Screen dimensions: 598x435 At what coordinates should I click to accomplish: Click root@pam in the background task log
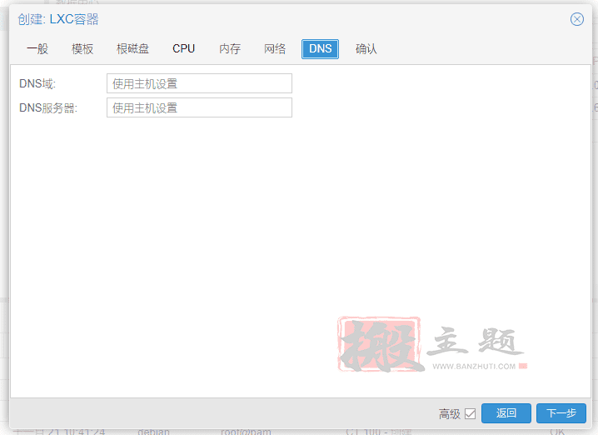point(246,432)
